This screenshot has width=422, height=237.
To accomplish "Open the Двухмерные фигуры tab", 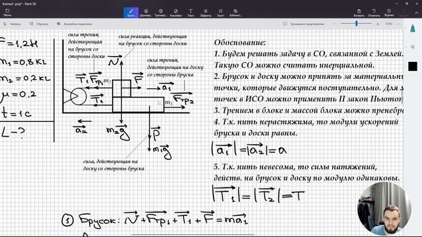I will click(x=146, y=13).
